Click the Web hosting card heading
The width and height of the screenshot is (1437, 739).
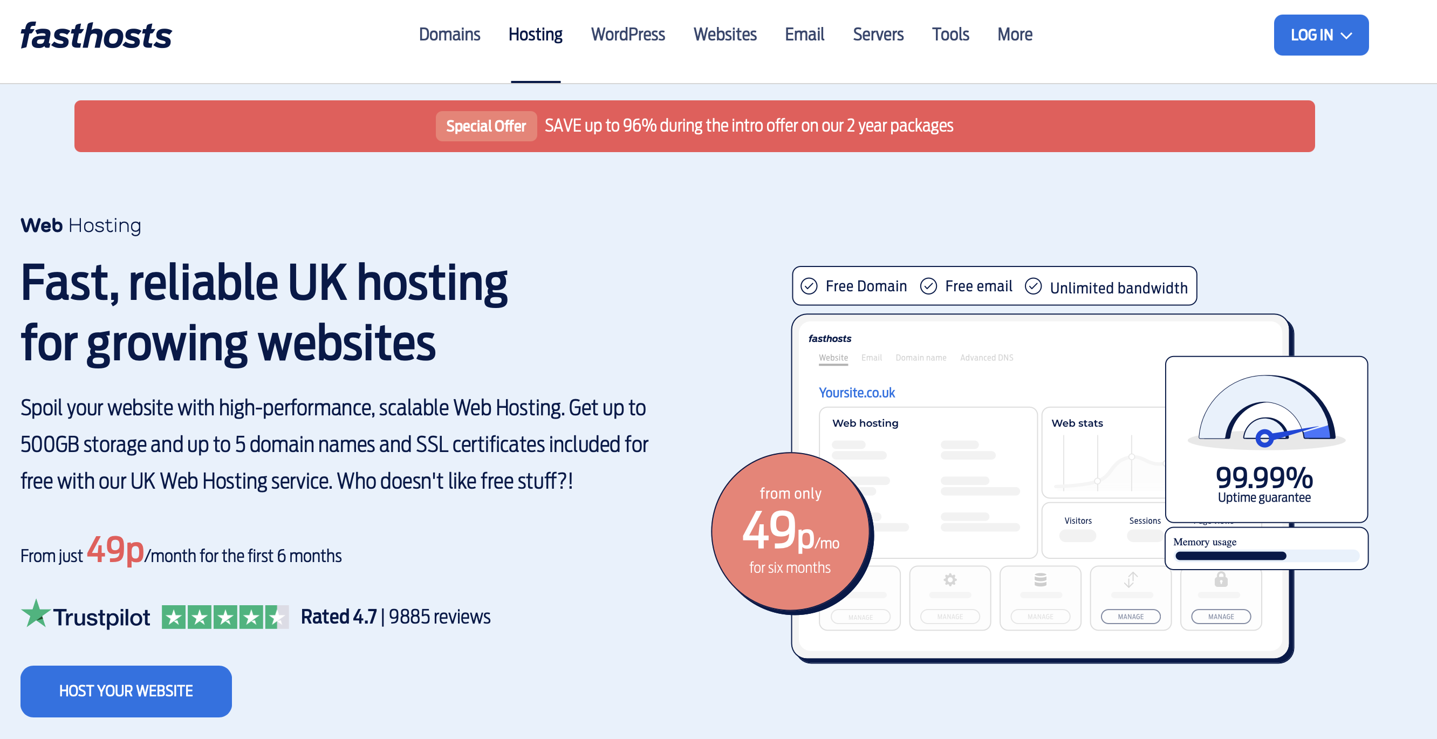[865, 423]
